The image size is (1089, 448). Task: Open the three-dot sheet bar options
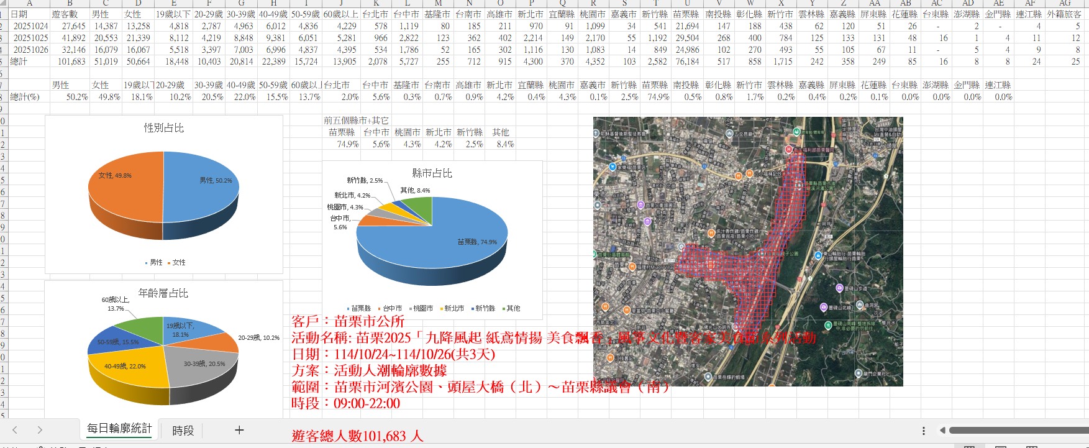[924, 431]
